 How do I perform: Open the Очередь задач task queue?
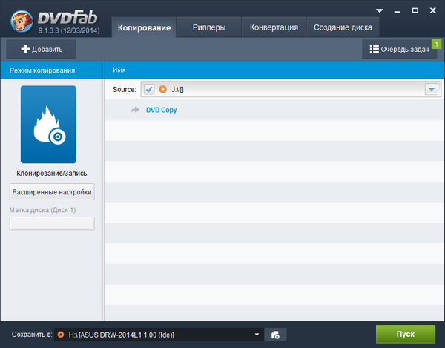click(398, 50)
